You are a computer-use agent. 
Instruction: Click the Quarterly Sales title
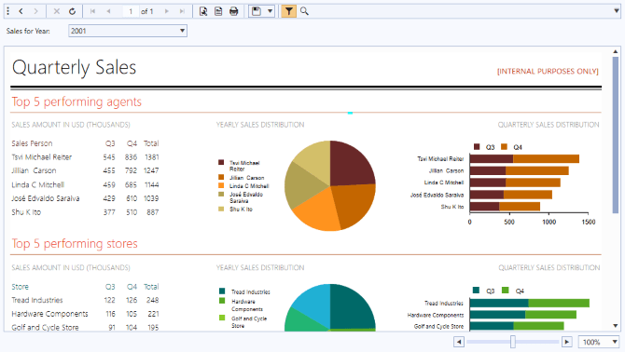[74, 67]
